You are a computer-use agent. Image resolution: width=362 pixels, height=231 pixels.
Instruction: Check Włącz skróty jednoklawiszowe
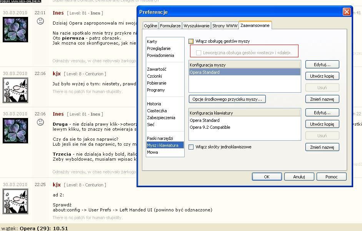tap(191, 147)
